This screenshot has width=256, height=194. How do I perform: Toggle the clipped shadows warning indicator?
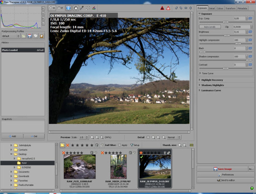click(162, 8)
